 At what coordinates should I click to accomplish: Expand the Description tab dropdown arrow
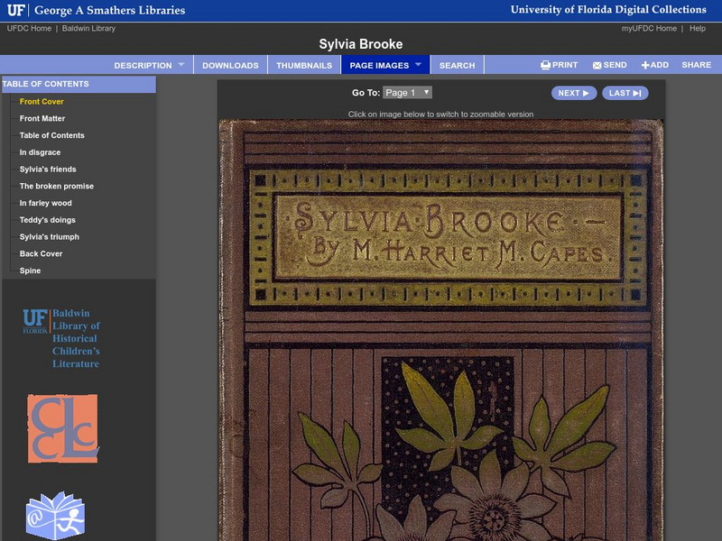pos(181,64)
